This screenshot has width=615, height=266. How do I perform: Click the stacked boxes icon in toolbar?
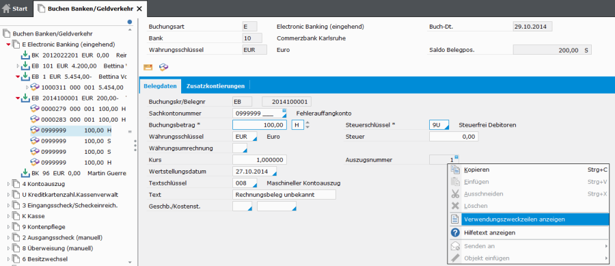click(164, 67)
